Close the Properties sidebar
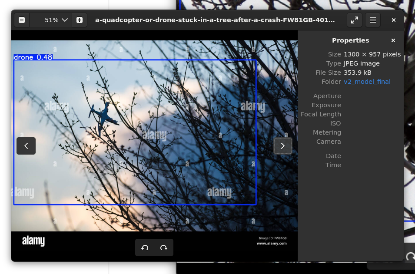The height and width of the screenshot is (274, 415). [393, 40]
